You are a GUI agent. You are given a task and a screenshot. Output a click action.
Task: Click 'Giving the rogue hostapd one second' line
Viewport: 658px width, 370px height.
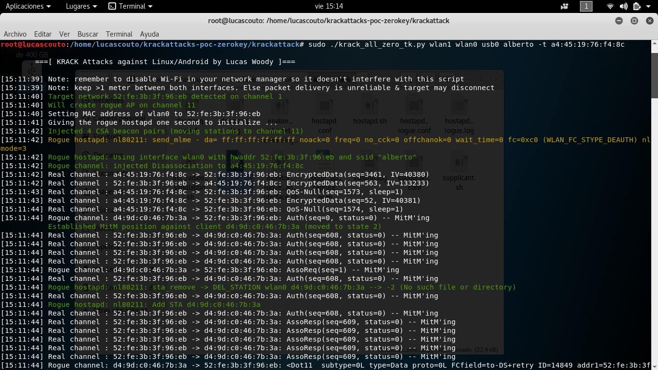[x=139, y=122]
